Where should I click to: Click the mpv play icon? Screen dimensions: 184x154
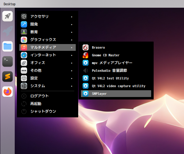pos(86,63)
